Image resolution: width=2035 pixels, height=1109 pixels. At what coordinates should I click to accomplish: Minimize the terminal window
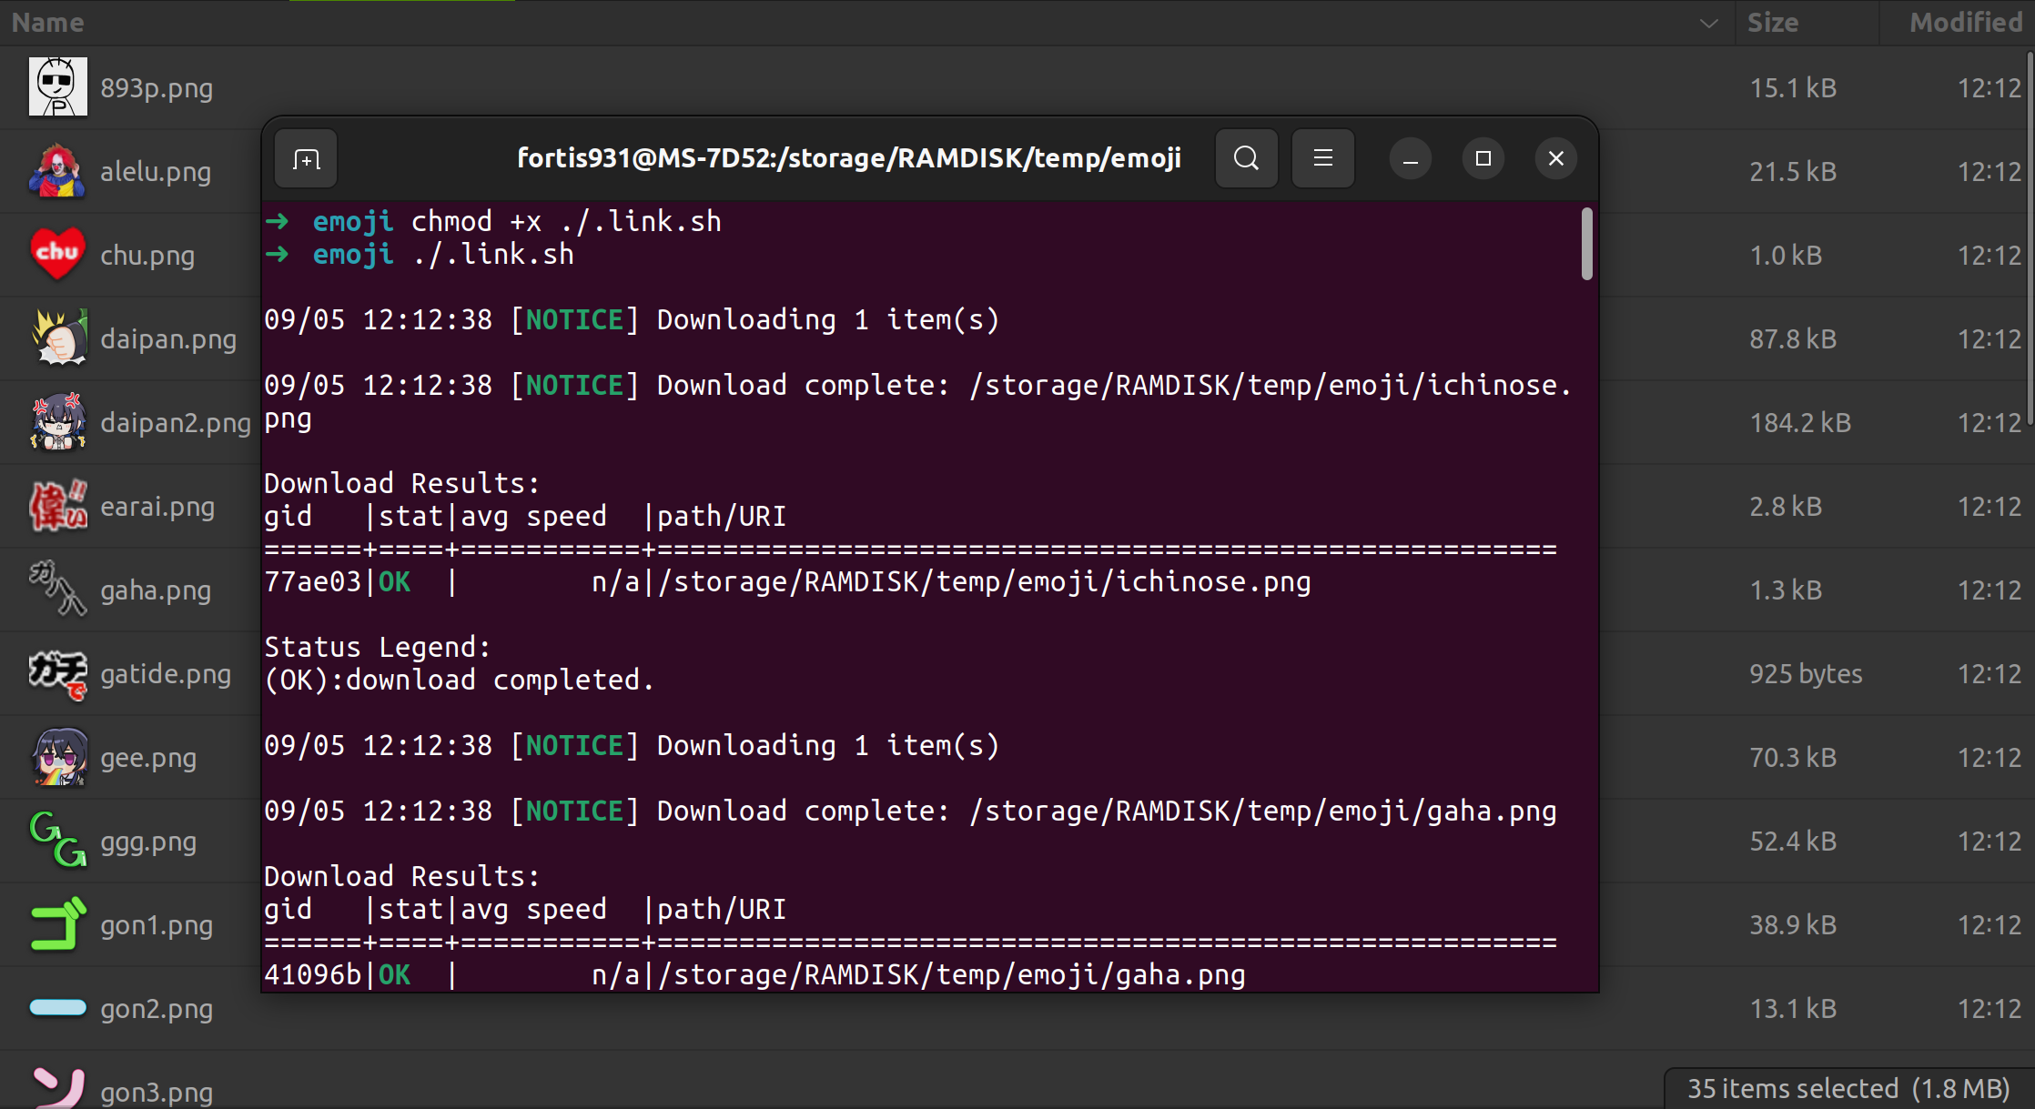[x=1410, y=158]
